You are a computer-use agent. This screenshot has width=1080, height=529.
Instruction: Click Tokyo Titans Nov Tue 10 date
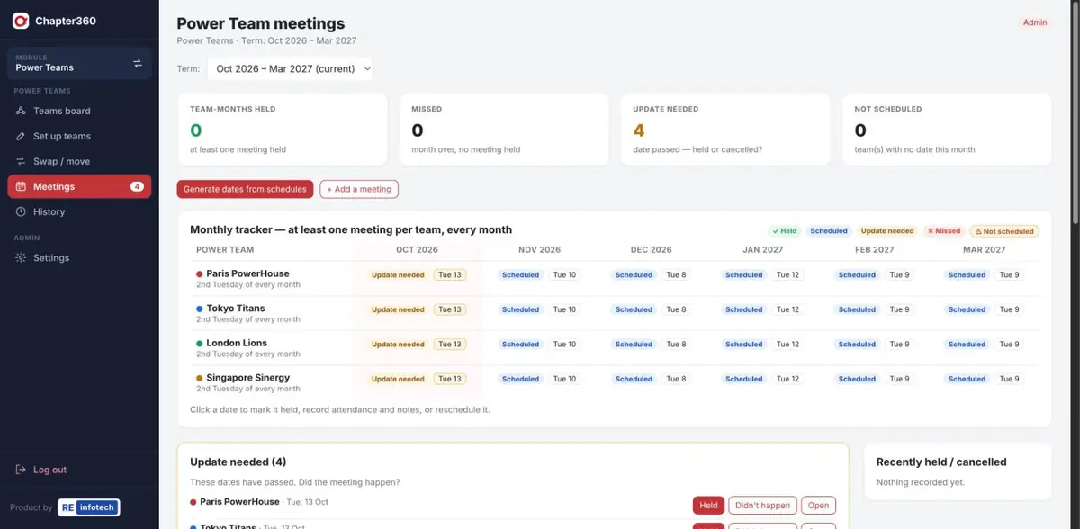(564, 309)
